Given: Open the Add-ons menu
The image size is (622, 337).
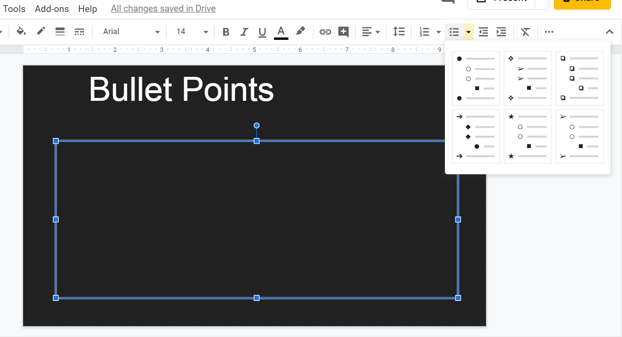Looking at the screenshot, I should click(x=52, y=9).
